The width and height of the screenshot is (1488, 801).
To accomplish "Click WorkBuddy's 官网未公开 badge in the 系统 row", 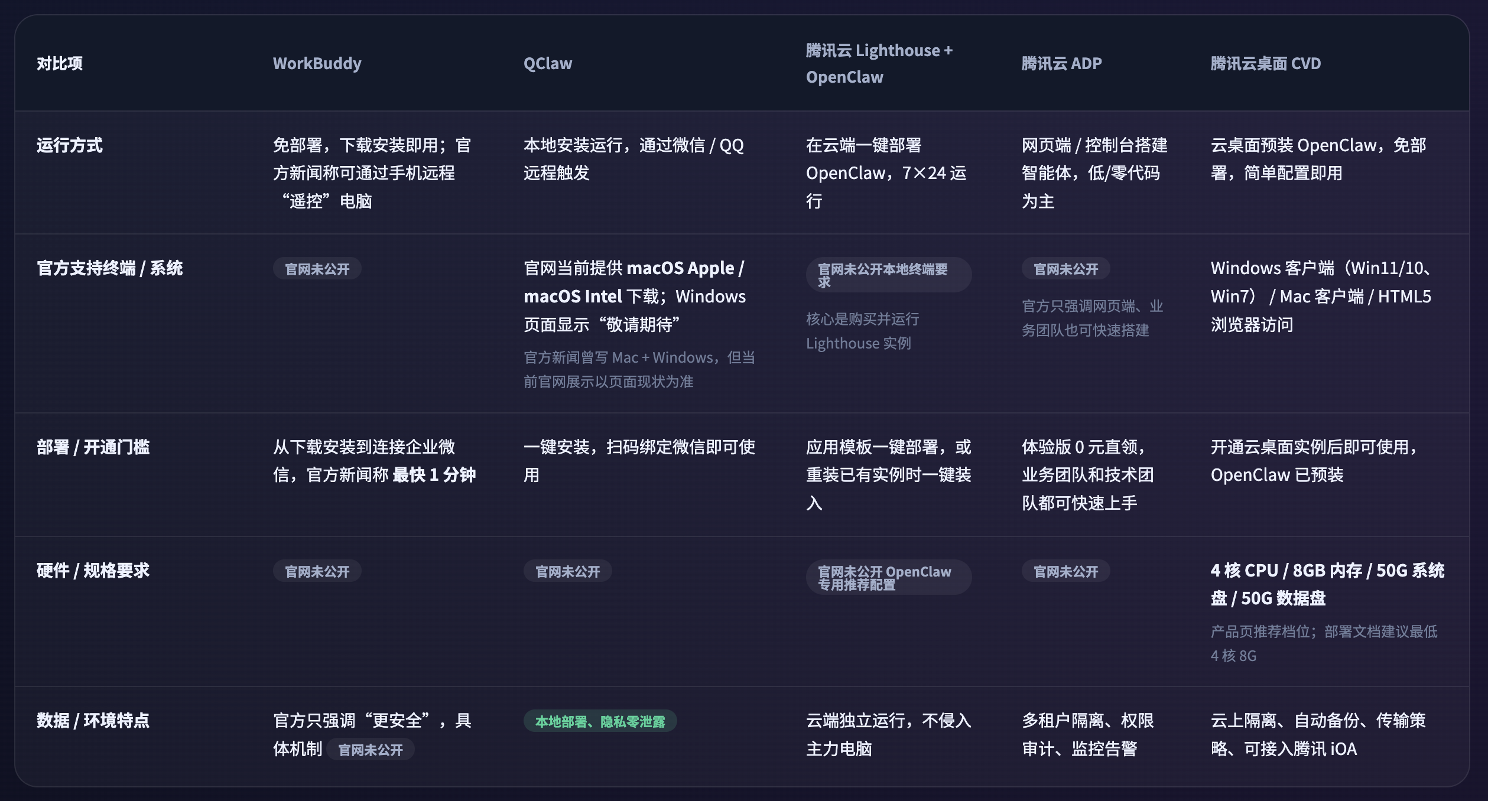I will [317, 269].
